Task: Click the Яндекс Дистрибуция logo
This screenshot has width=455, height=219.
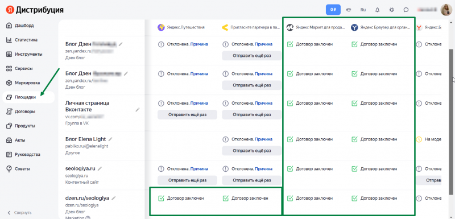Action: point(35,10)
